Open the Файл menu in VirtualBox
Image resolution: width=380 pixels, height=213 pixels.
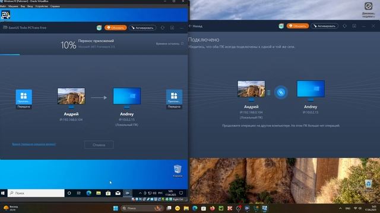pos(3,7)
